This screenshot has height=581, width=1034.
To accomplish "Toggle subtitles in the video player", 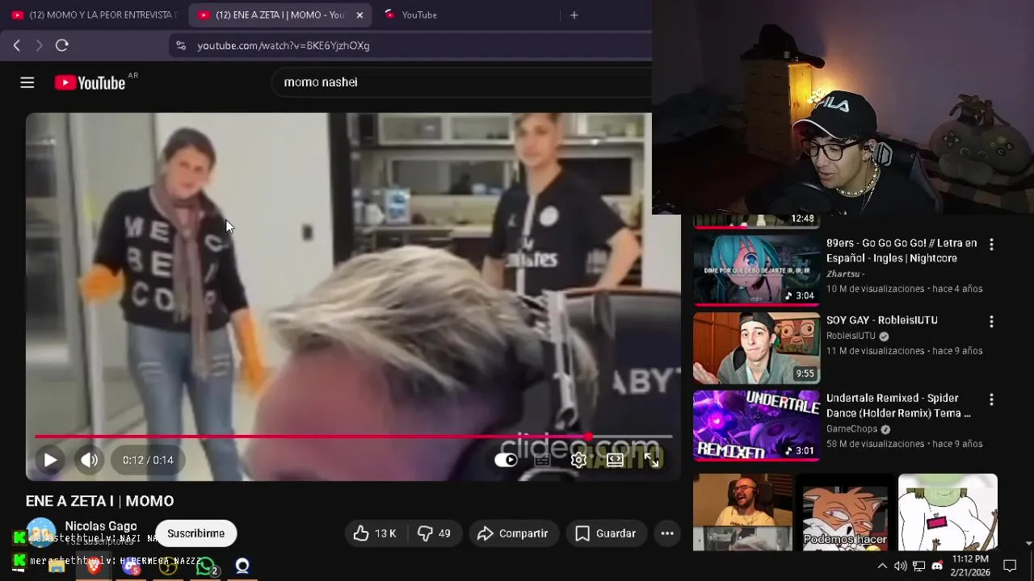I will tap(542, 460).
